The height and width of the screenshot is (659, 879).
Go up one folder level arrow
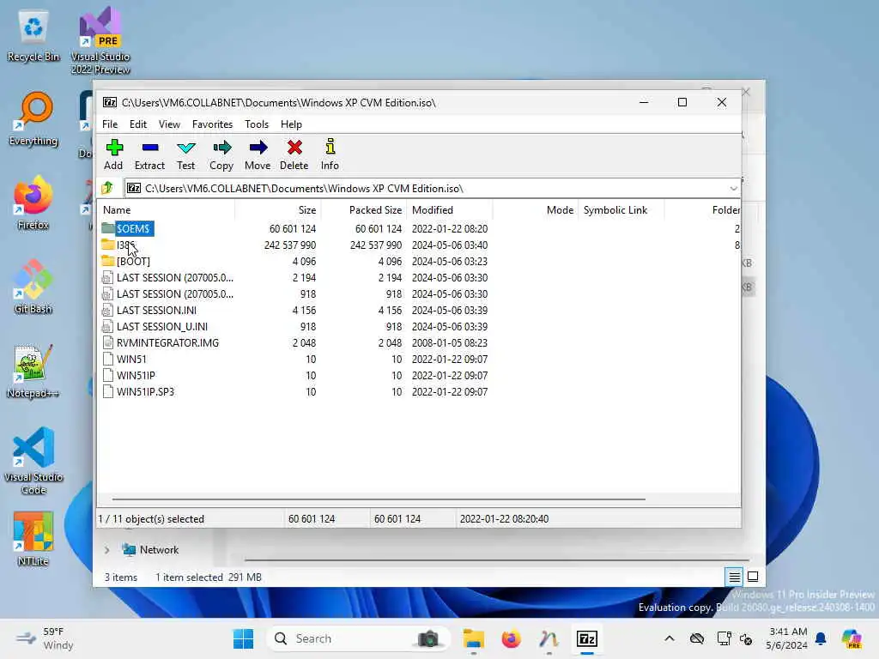pos(107,188)
